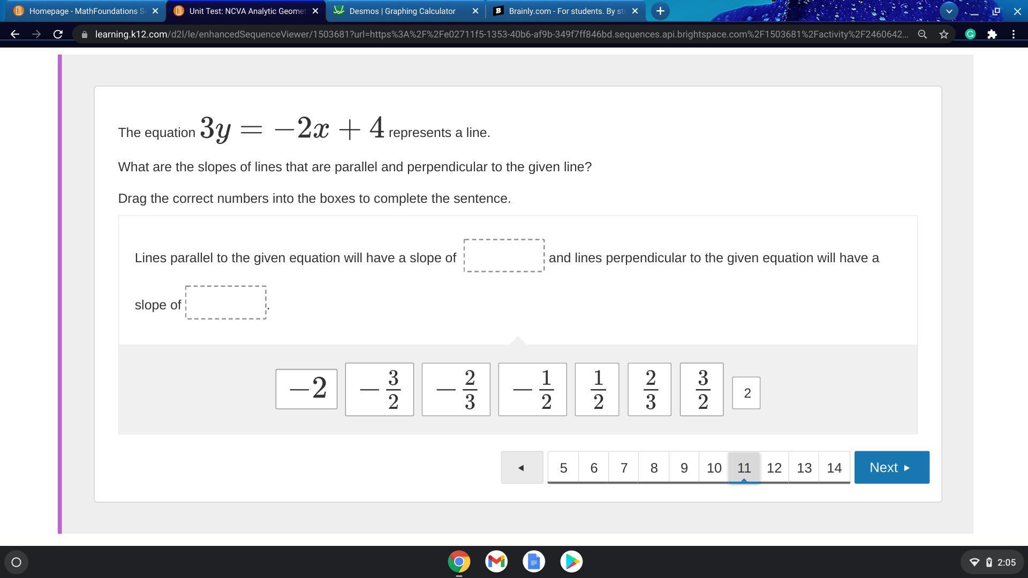The image size is (1028, 578).
Task: Reload the page with the refresh icon
Action: point(58,34)
